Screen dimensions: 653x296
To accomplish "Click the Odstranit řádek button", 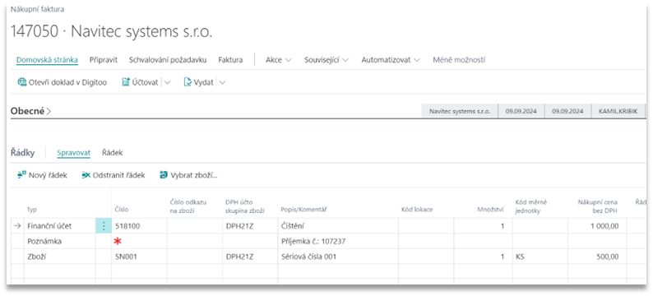I will pos(113,175).
